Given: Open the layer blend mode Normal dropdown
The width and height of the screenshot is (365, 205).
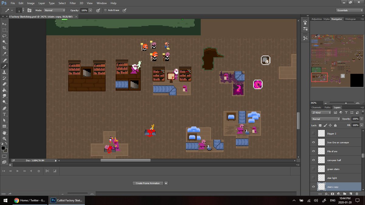Looking at the screenshot, I should click(x=326, y=119).
